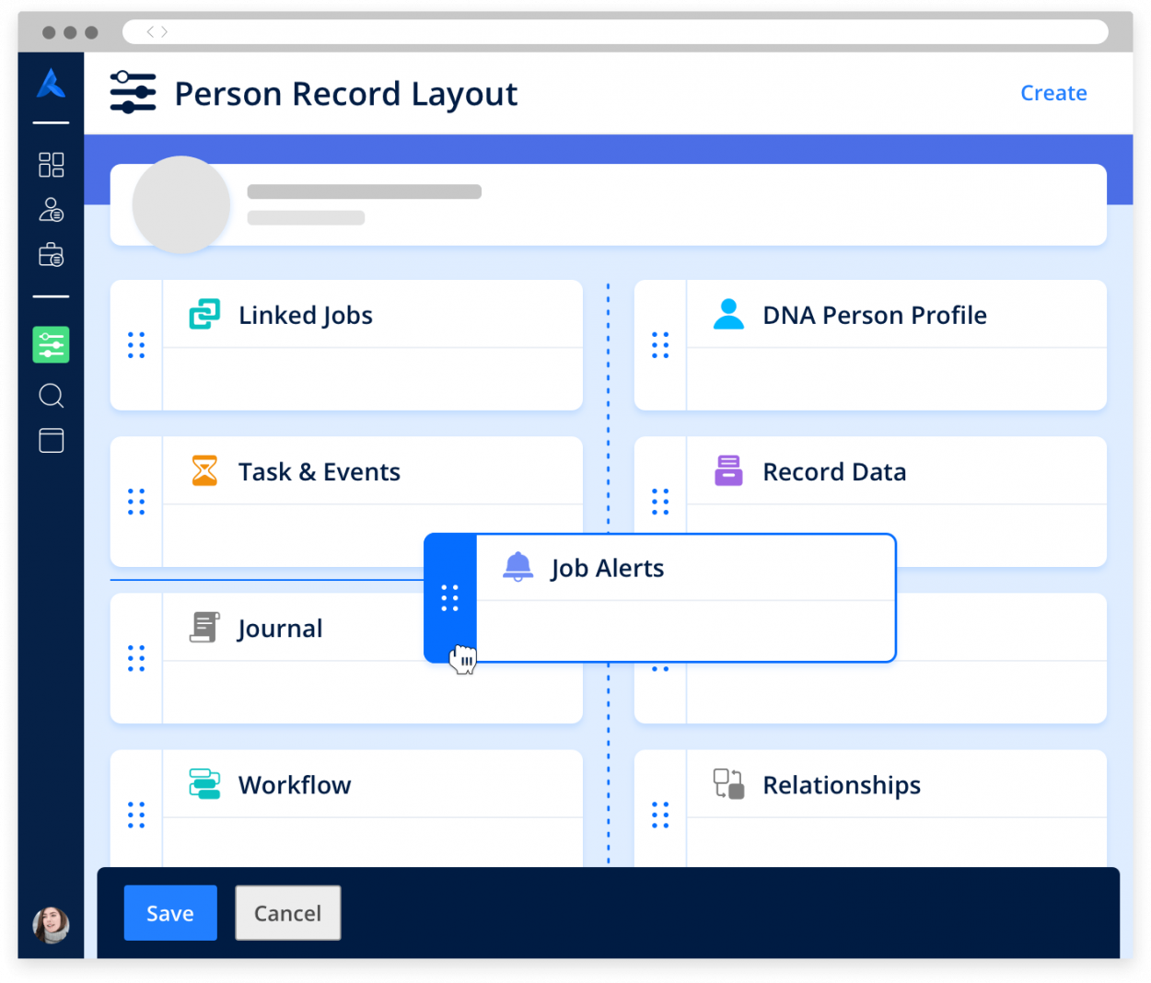Select the green layout settings icon
This screenshot has height=983, width=1151.
[x=51, y=344]
